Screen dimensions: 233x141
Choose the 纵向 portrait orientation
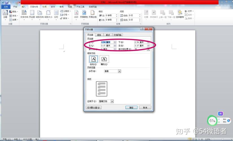click(x=93, y=59)
